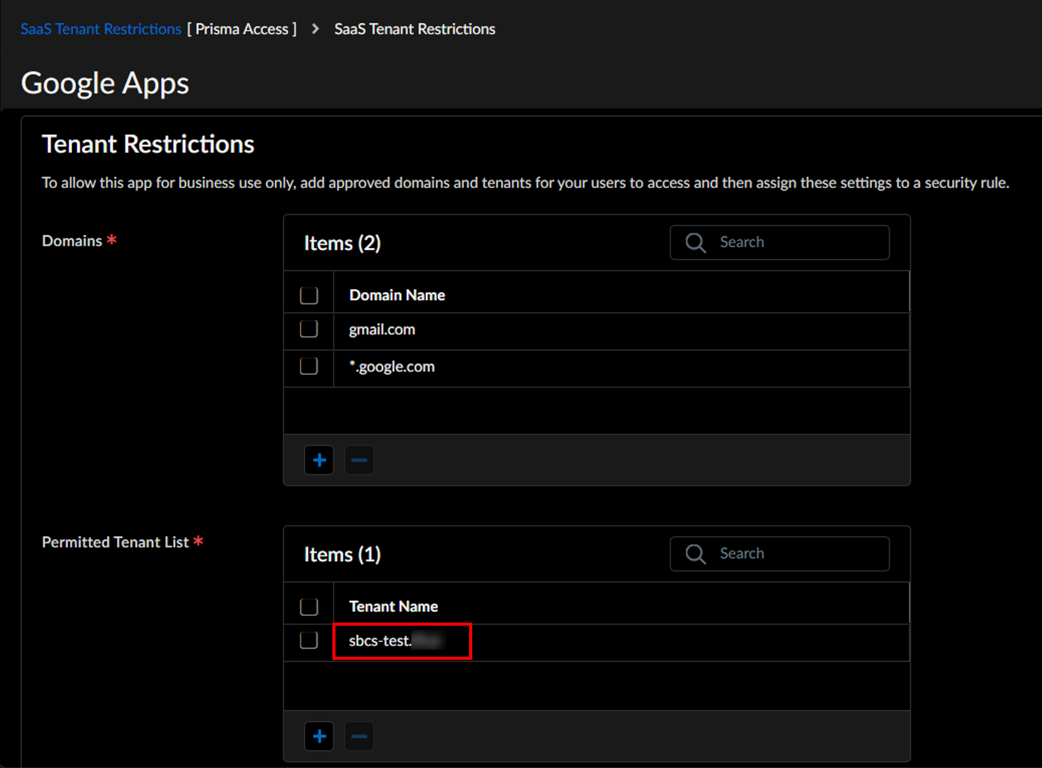Click the Items (1) heading in the tenant list
This screenshot has width=1042, height=768.
click(x=342, y=555)
